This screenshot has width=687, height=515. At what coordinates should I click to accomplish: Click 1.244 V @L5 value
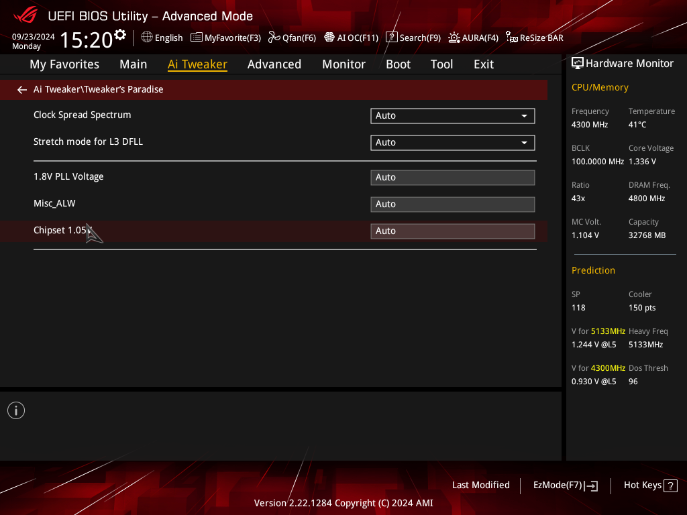(x=594, y=345)
